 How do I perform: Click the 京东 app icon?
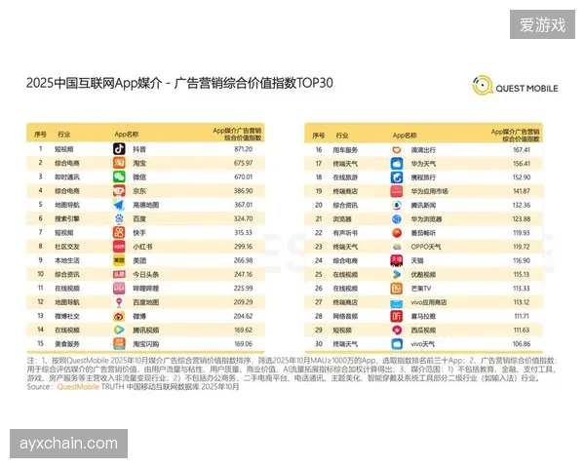click(x=119, y=191)
